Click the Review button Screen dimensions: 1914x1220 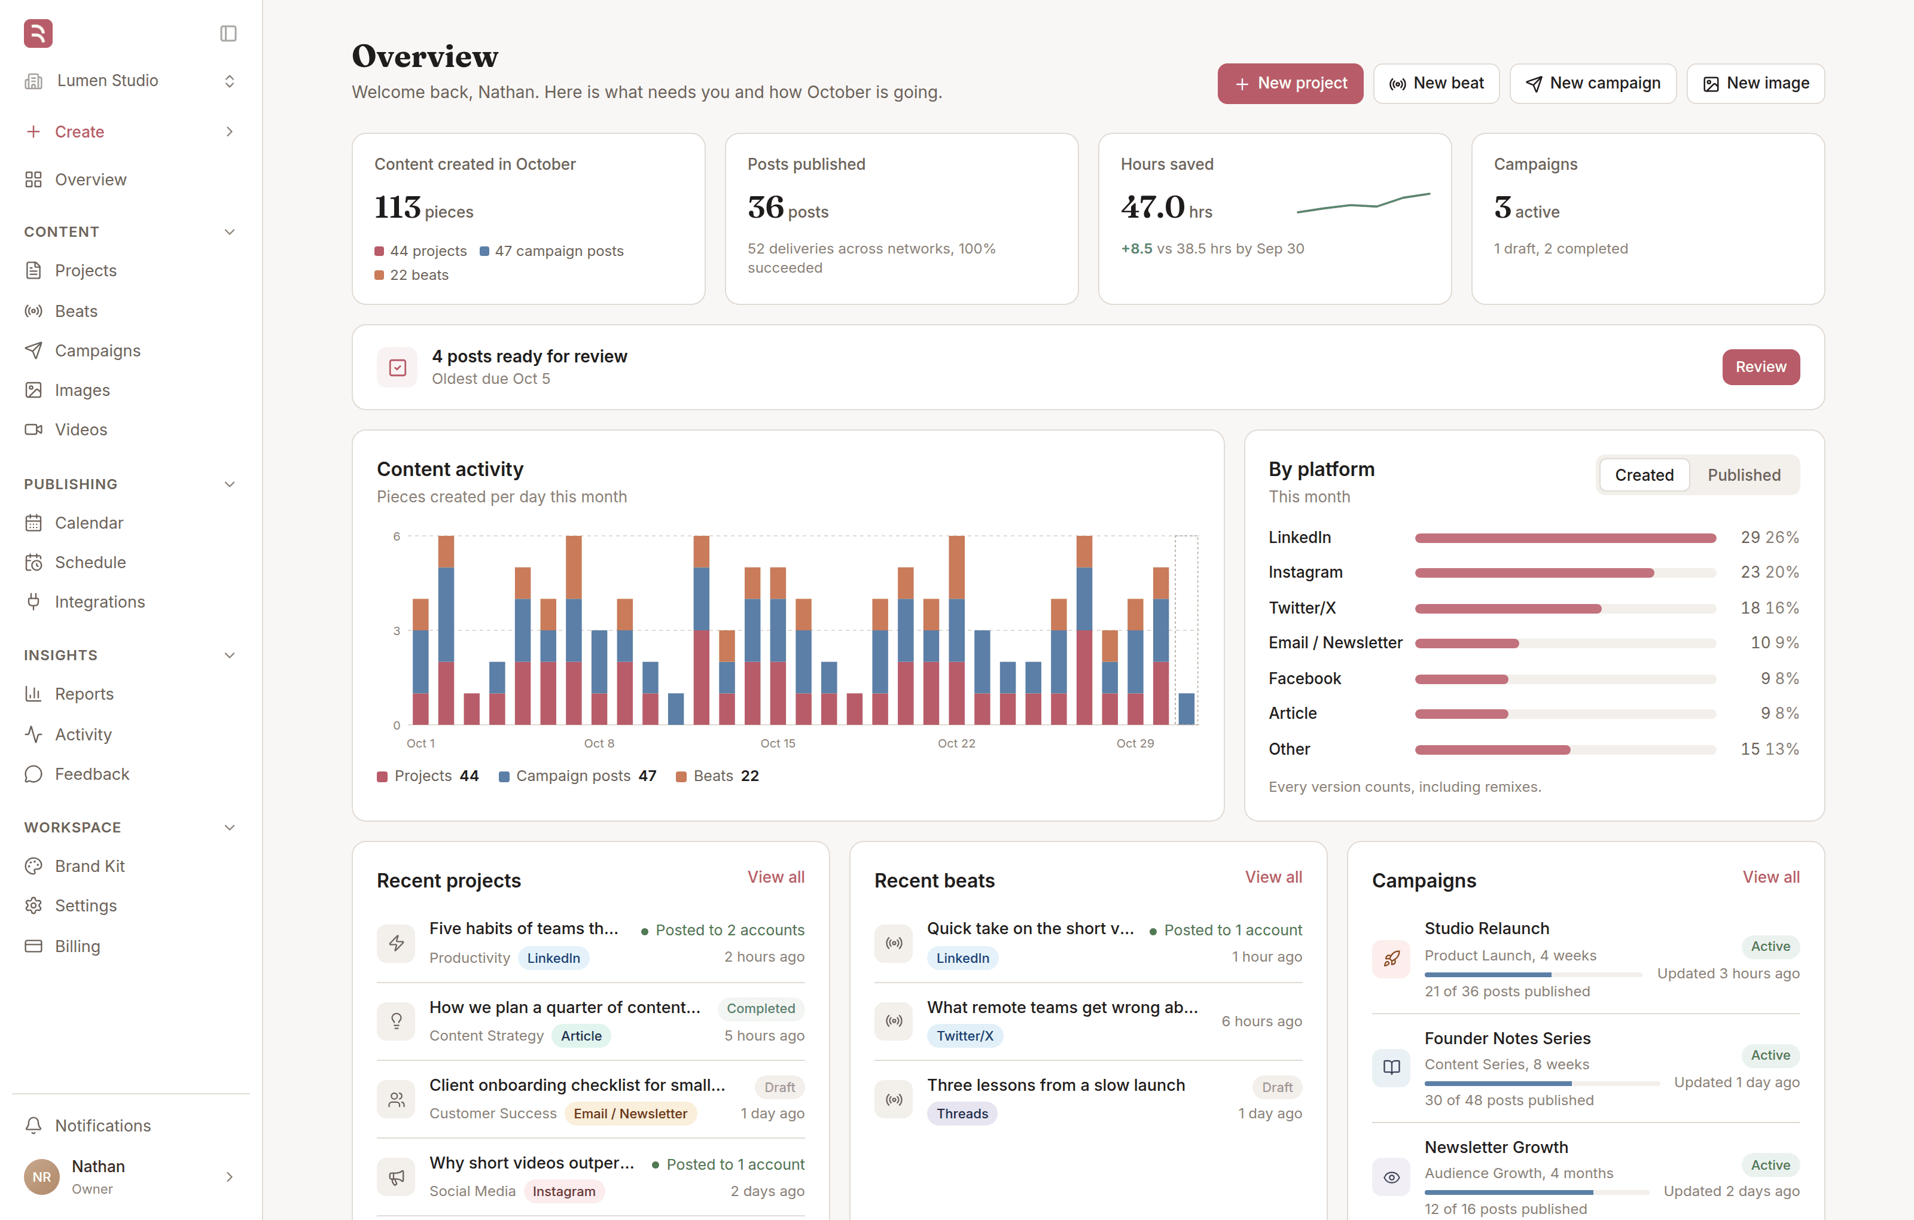point(1761,367)
